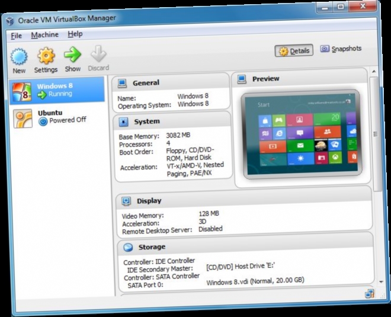The height and width of the screenshot is (317, 391).
Task: Click the General section header
Action: pos(170,82)
